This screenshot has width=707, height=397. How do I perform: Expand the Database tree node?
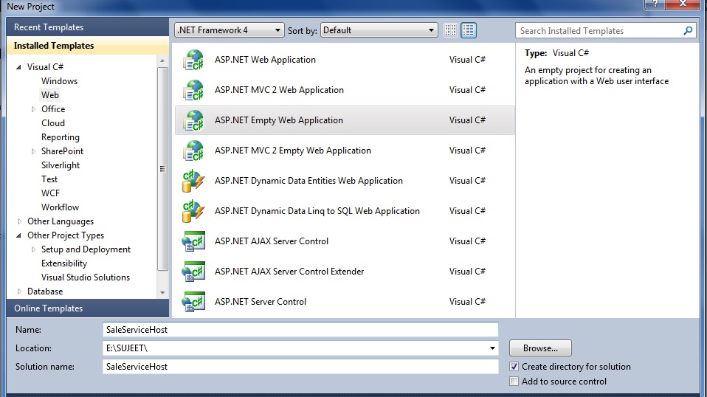19,291
